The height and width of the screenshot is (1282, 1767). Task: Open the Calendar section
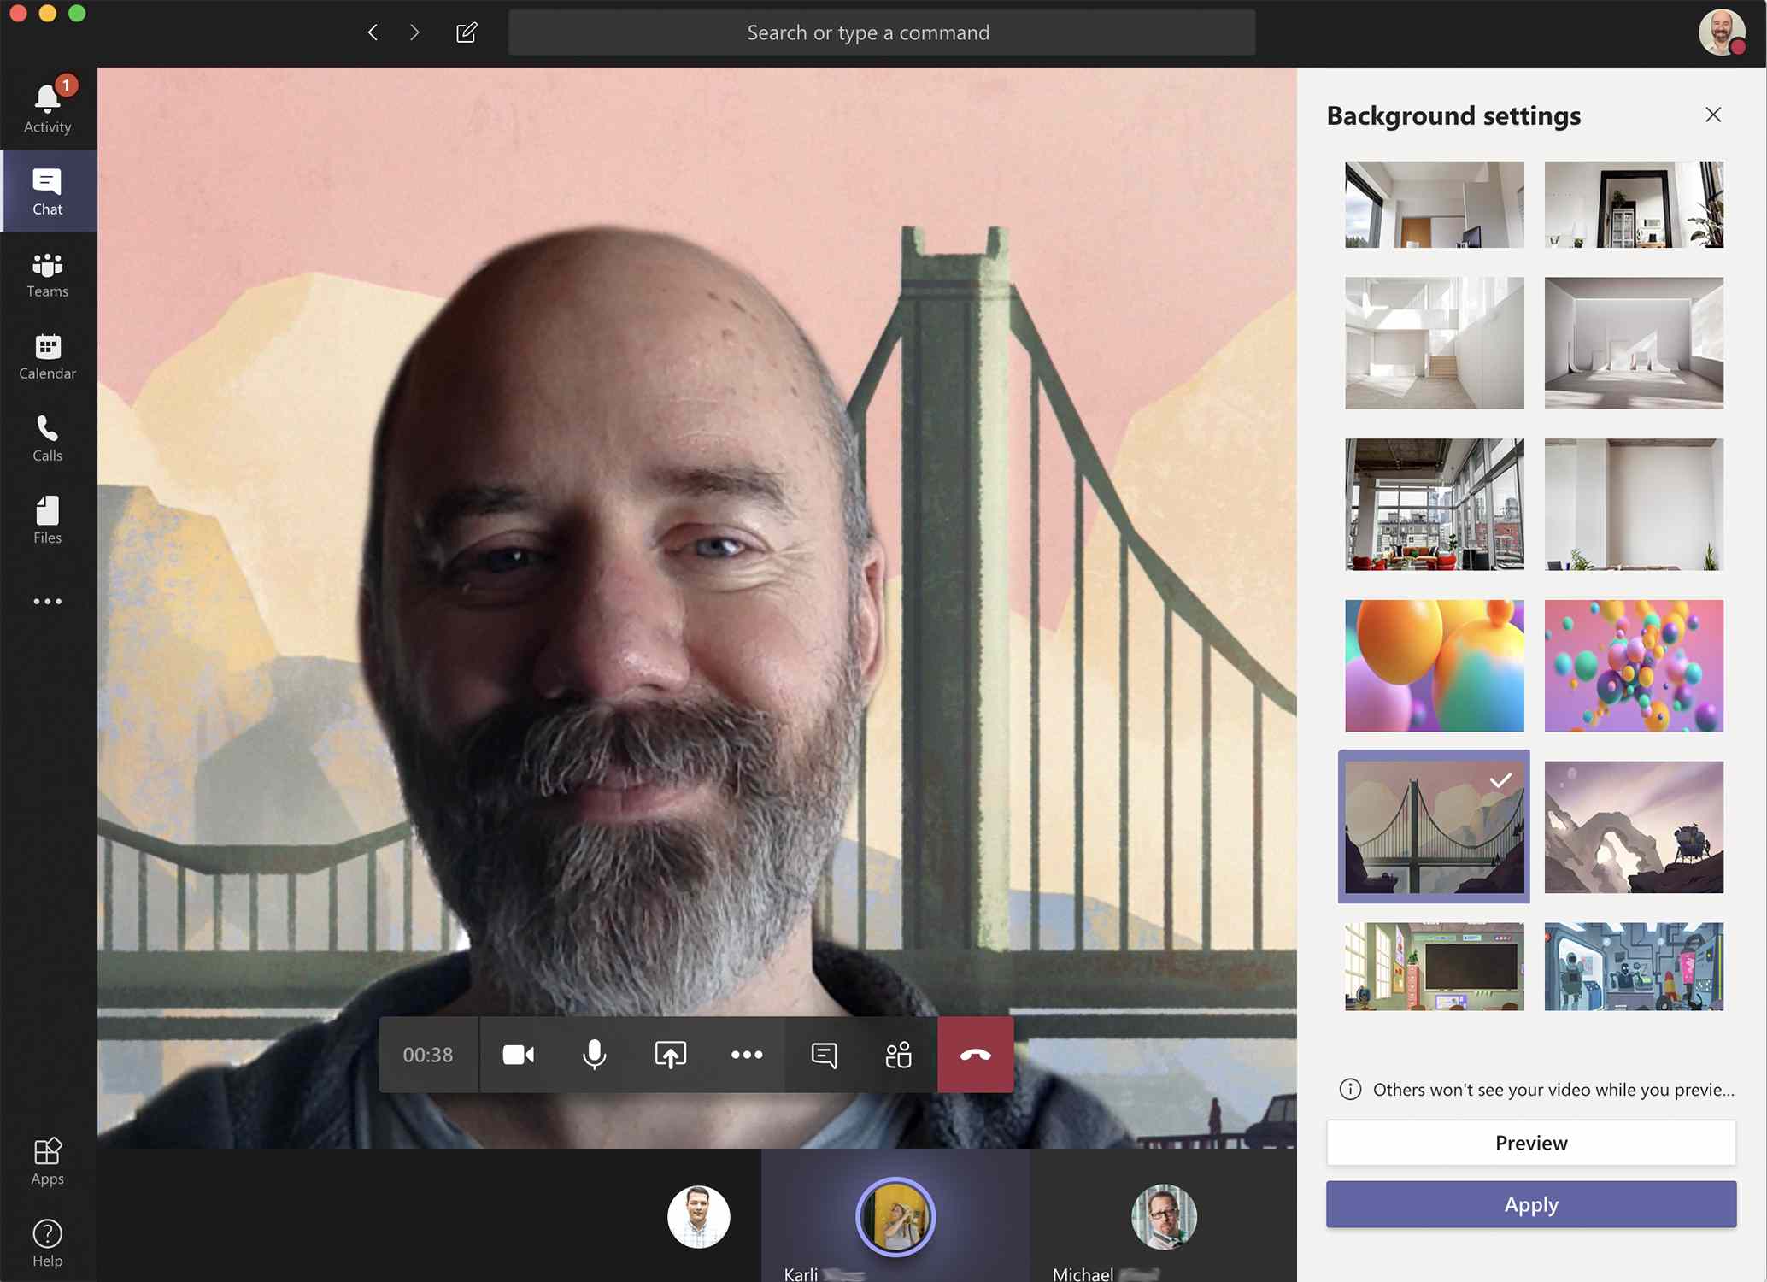coord(45,354)
